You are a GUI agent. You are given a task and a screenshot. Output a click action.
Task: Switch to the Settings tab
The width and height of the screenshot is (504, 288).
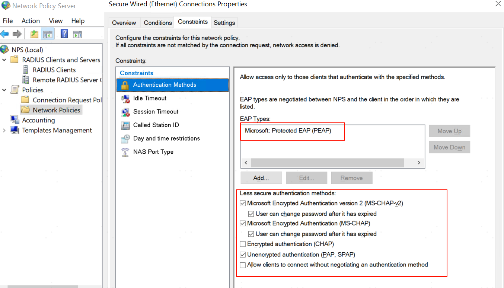tap(224, 23)
